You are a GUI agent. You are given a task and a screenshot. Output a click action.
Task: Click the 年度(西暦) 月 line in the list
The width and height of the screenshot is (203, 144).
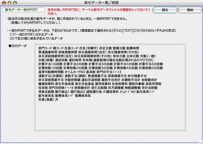[48, 100]
